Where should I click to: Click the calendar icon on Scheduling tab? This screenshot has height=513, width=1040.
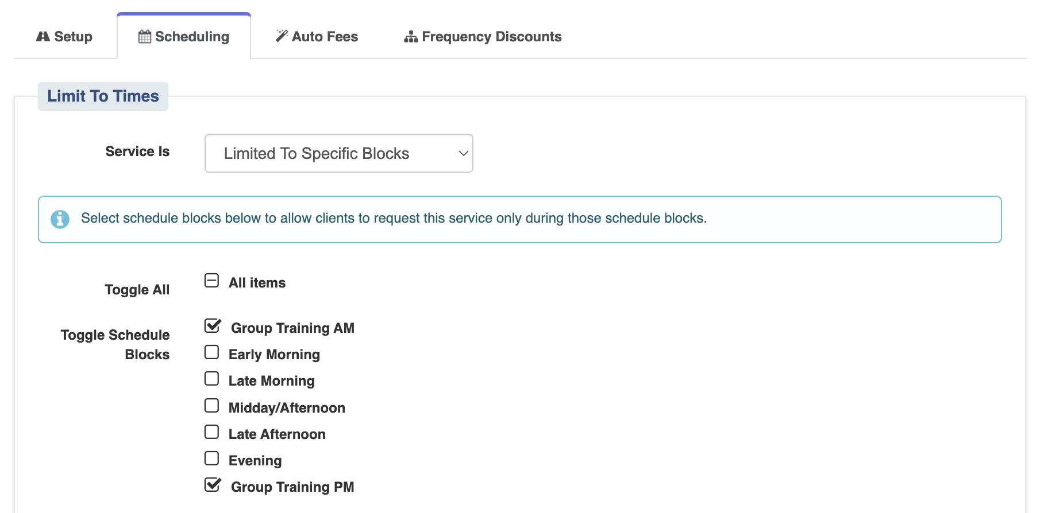[145, 37]
